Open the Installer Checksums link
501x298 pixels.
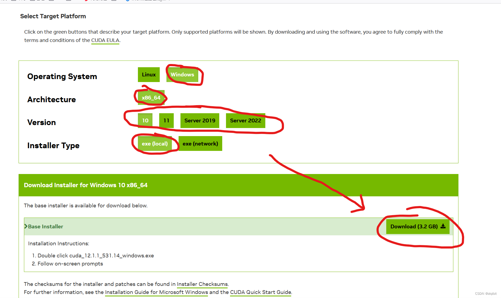click(202, 284)
